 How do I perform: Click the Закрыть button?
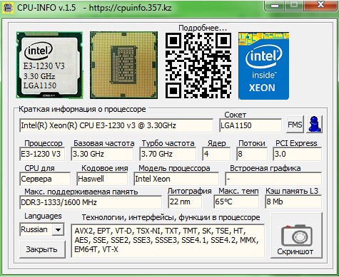(42, 249)
